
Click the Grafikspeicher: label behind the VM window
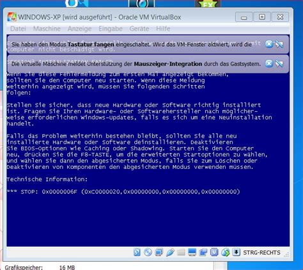[x=24, y=267]
